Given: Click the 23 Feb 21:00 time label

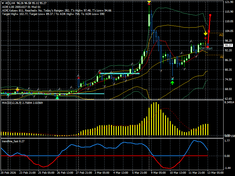Looking at the screenshot, I should [x=27, y=172].
